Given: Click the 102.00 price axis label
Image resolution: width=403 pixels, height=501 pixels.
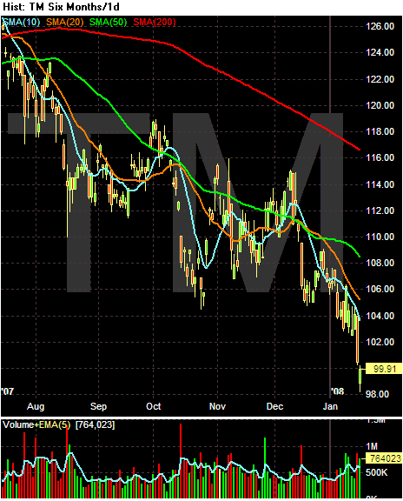Looking at the screenshot, I should [x=380, y=342].
